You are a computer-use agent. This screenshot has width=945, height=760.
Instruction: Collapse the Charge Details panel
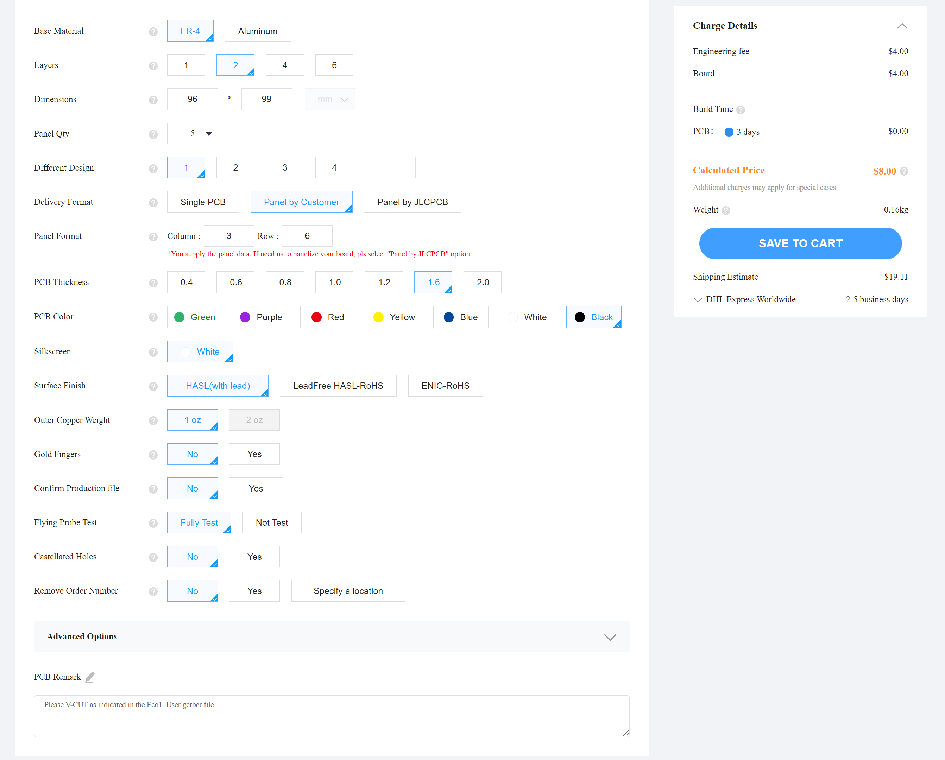pos(902,26)
